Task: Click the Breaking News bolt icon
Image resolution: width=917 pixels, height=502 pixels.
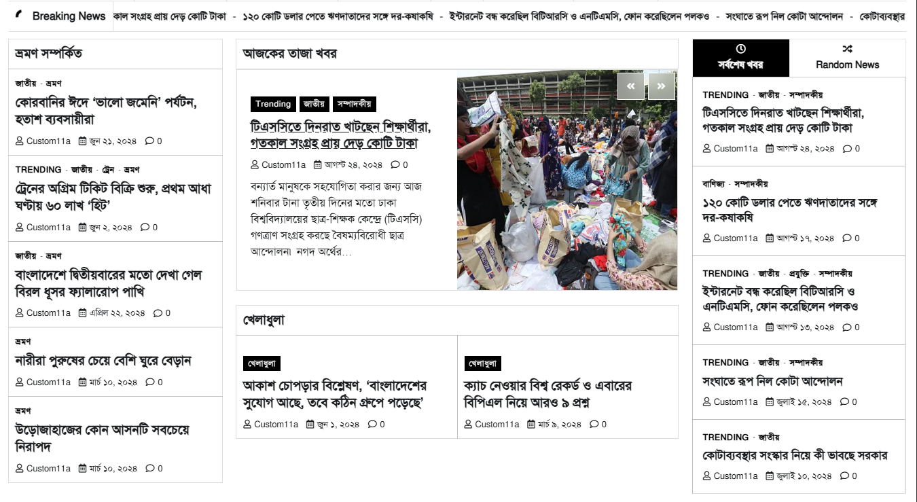Action: (x=19, y=15)
